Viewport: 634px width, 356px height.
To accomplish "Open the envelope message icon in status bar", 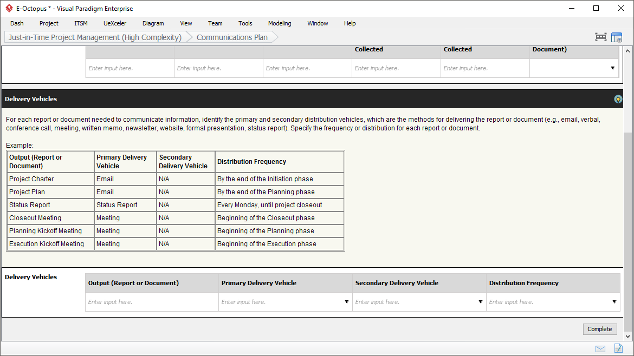I will 600,348.
